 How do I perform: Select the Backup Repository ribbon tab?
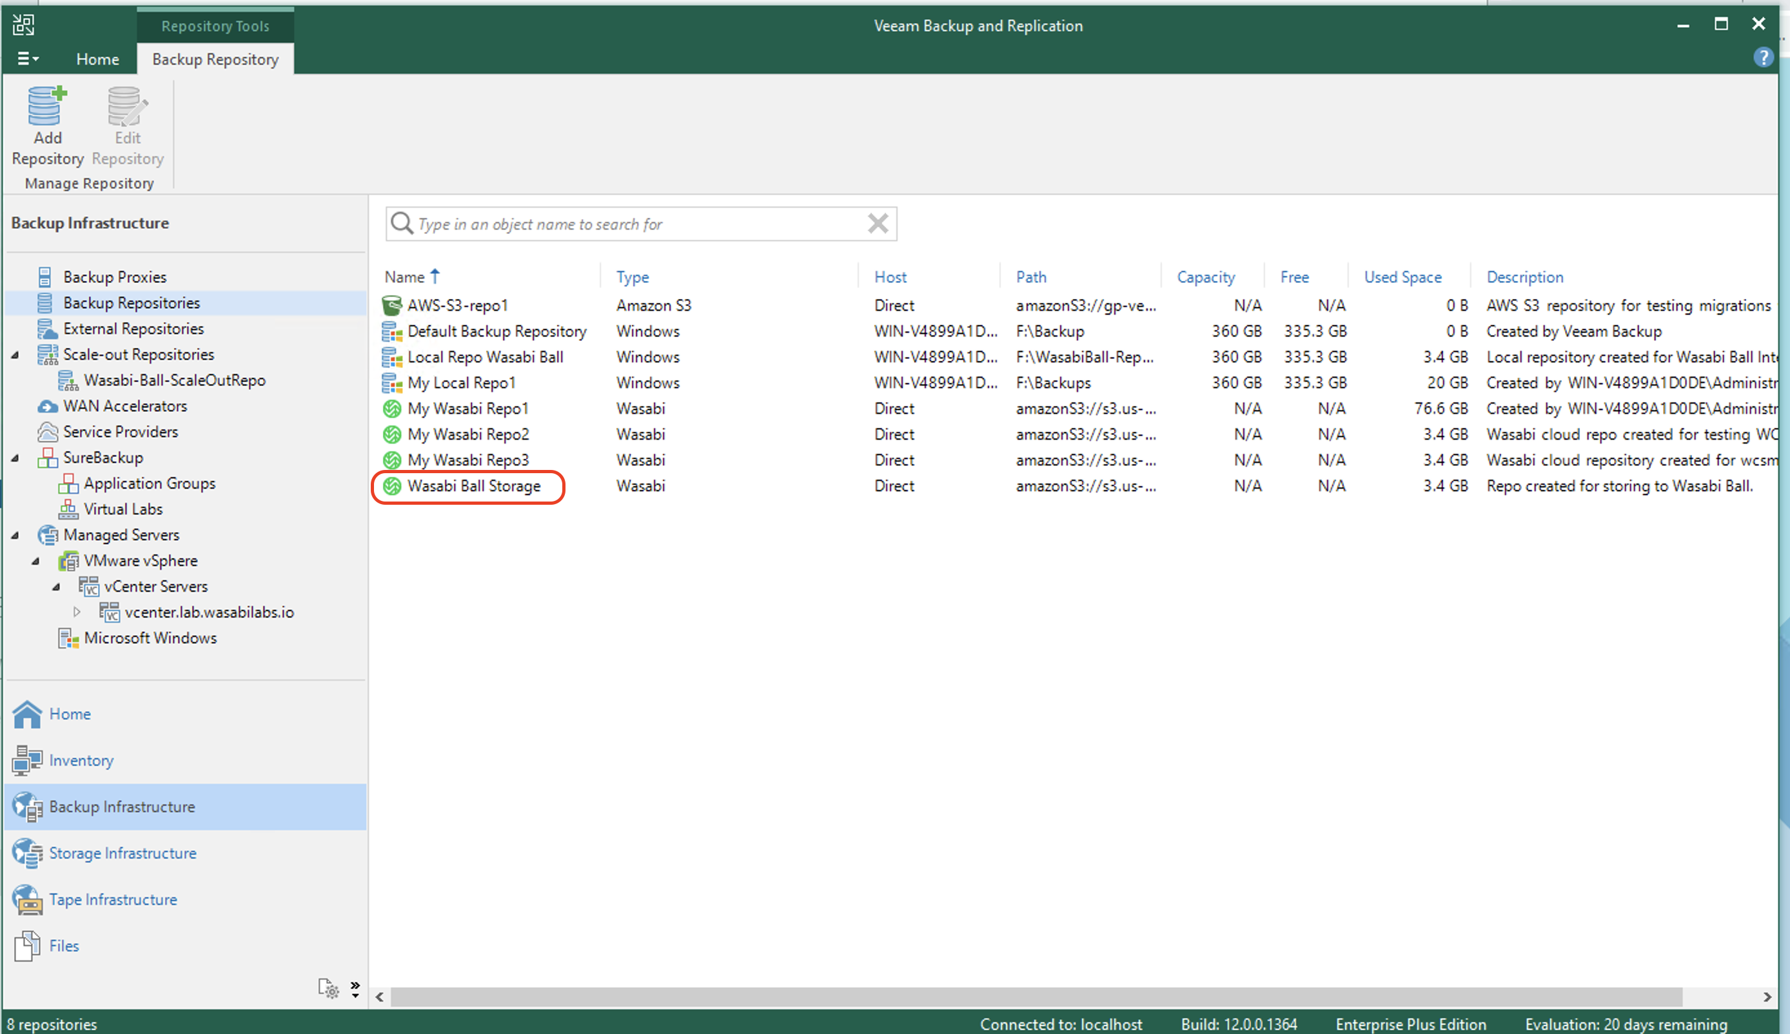pos(215,59)
